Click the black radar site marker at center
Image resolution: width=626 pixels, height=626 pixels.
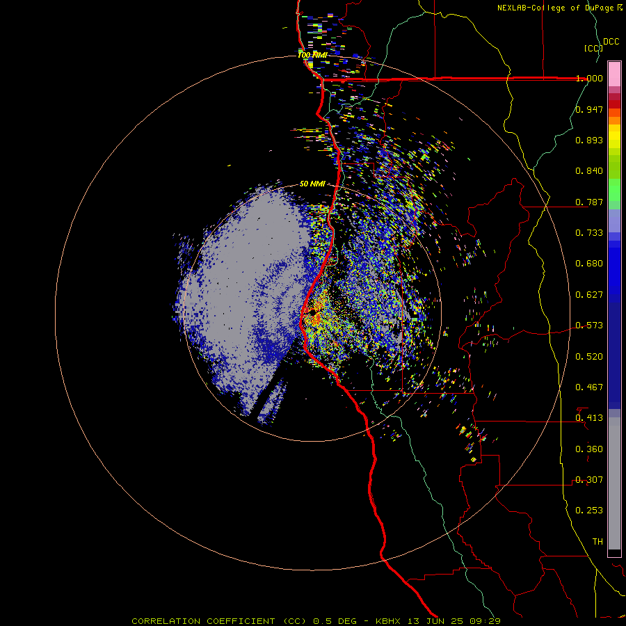point(312,312)
